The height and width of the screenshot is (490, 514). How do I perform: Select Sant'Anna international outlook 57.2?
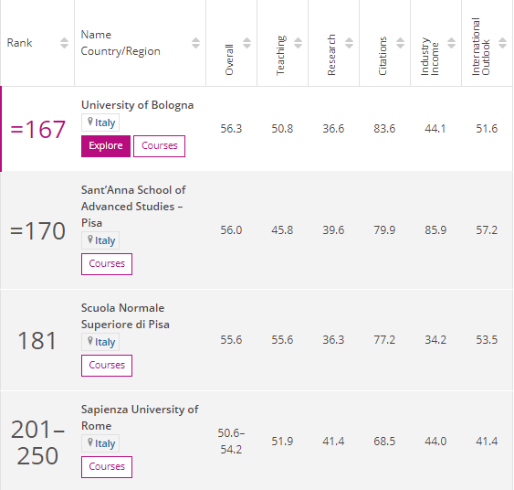click(487, 230)
